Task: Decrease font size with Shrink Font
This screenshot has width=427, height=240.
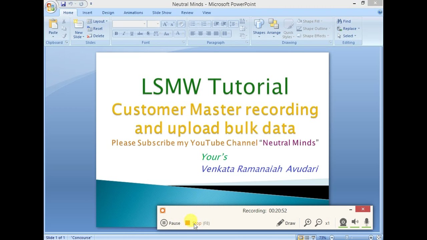Action: pyautogui.click(x=172, y=24)
